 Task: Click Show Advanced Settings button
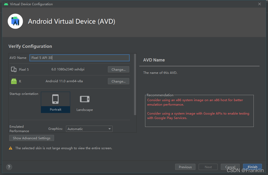(32, 138)
